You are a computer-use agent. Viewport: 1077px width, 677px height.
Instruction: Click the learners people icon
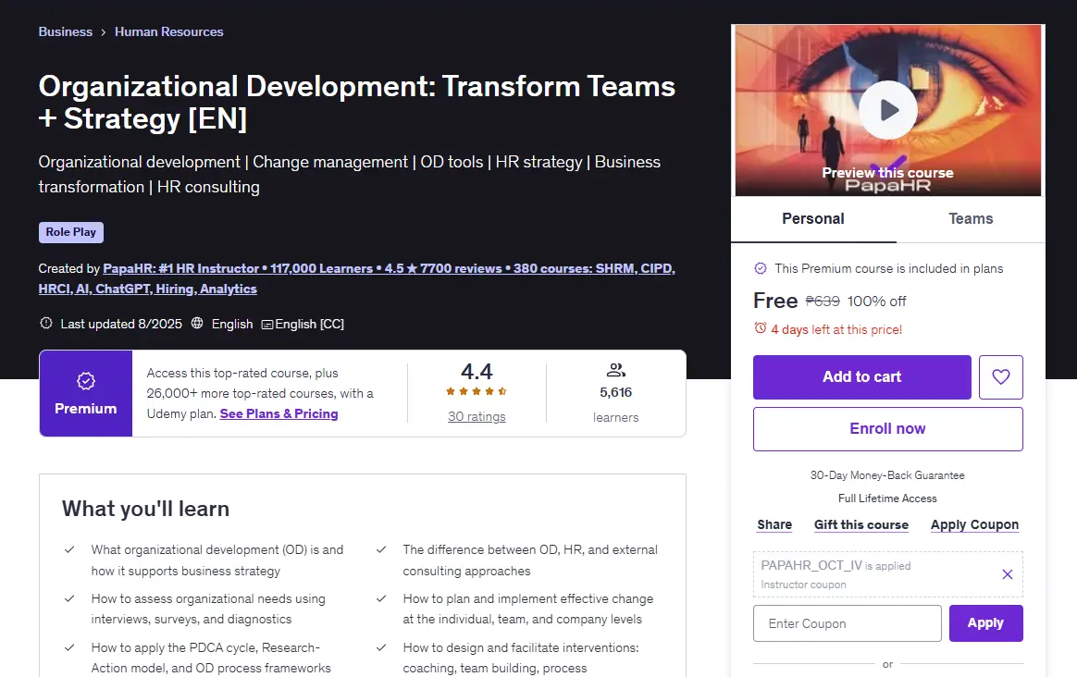pyautogui.click(x=615, y=370)
